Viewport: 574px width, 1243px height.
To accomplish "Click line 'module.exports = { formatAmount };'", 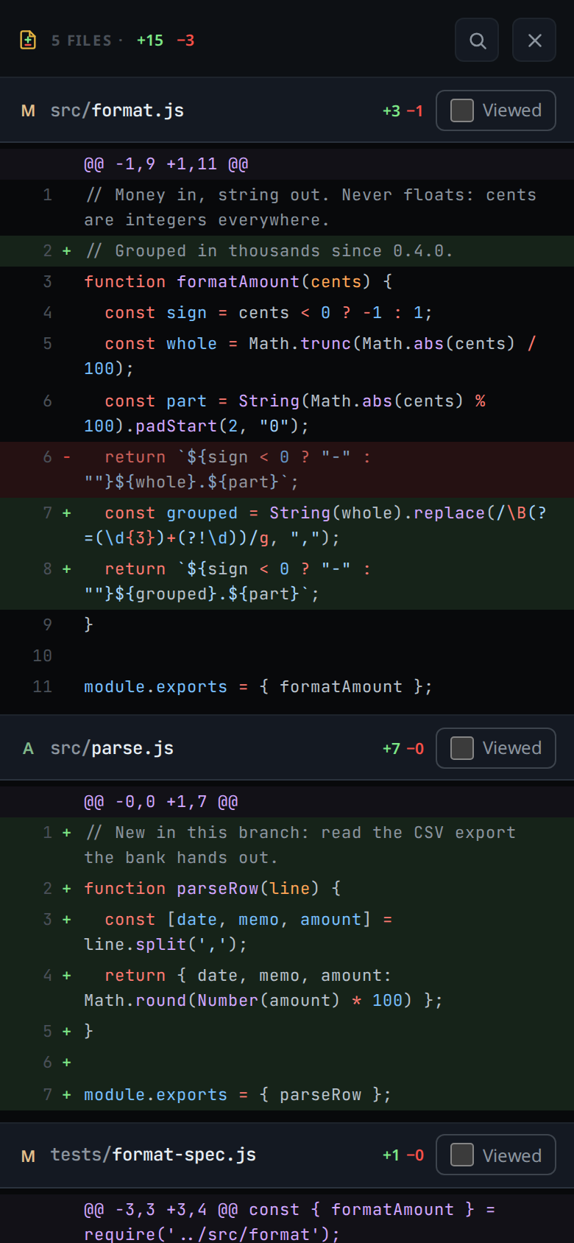I will [x=287, y=687].
